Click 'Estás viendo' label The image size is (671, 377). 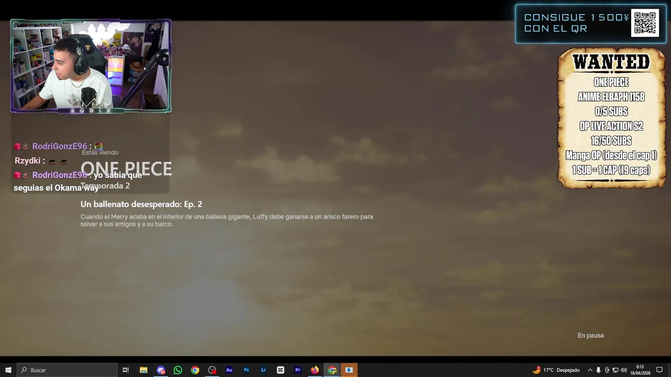point(100,152)
